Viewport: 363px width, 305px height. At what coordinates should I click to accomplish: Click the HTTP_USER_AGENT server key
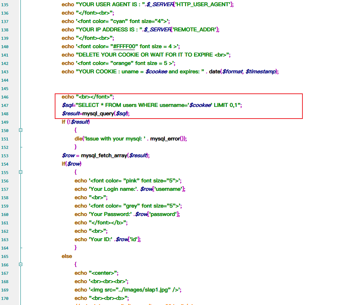click(x=203, y=5)
